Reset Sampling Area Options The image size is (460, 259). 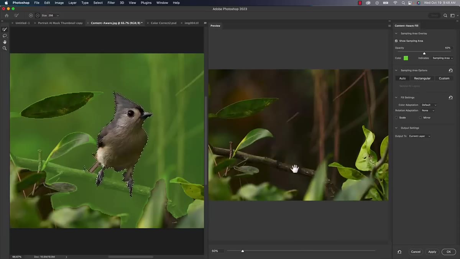450,70
